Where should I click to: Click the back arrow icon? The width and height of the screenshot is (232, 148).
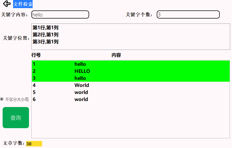click(x=7, y=4)
